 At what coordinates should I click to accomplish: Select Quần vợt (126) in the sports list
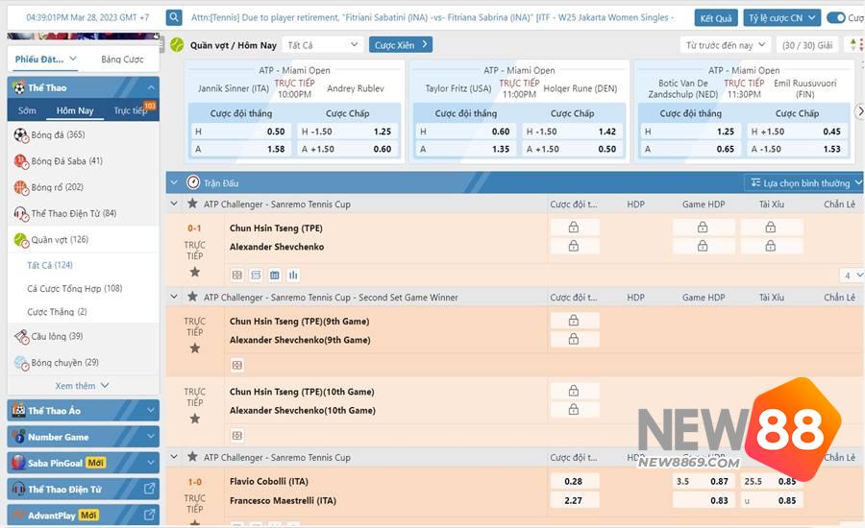click(84, 239)
